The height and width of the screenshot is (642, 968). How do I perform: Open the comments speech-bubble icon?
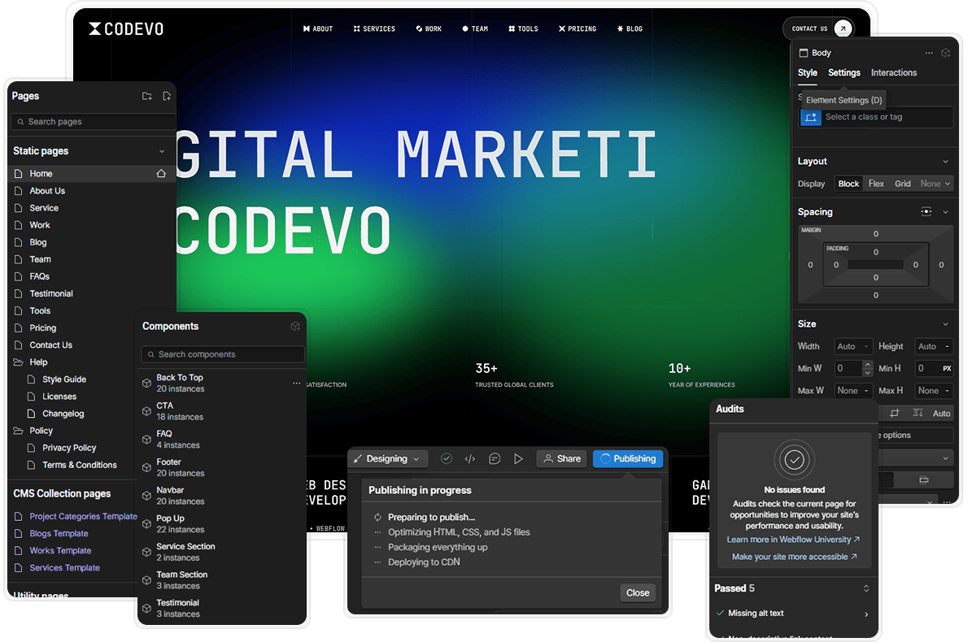[x=495, y=459]
